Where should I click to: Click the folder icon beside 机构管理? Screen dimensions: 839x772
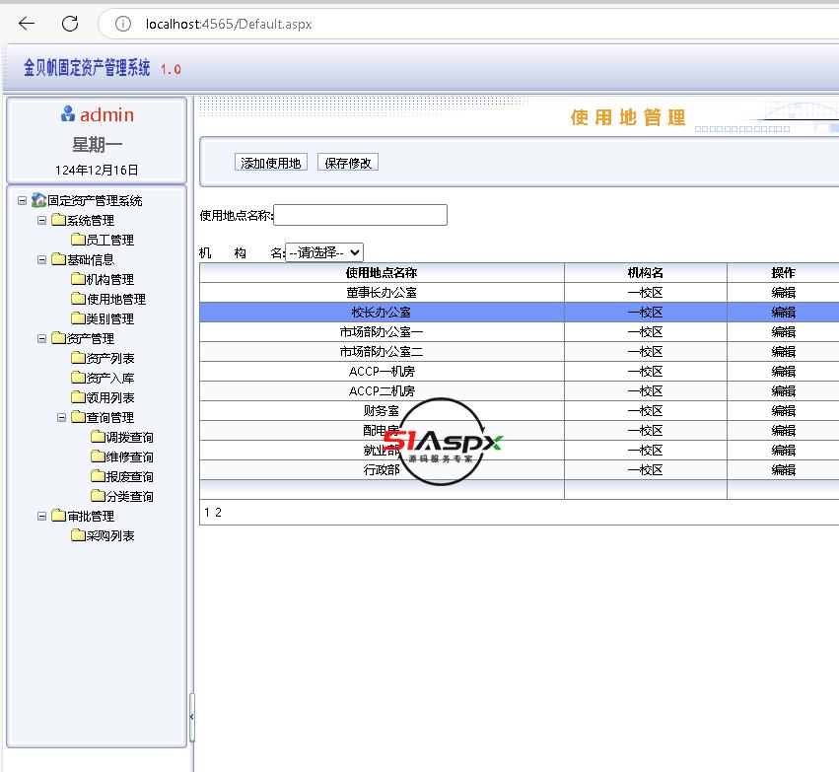point(78,279)
